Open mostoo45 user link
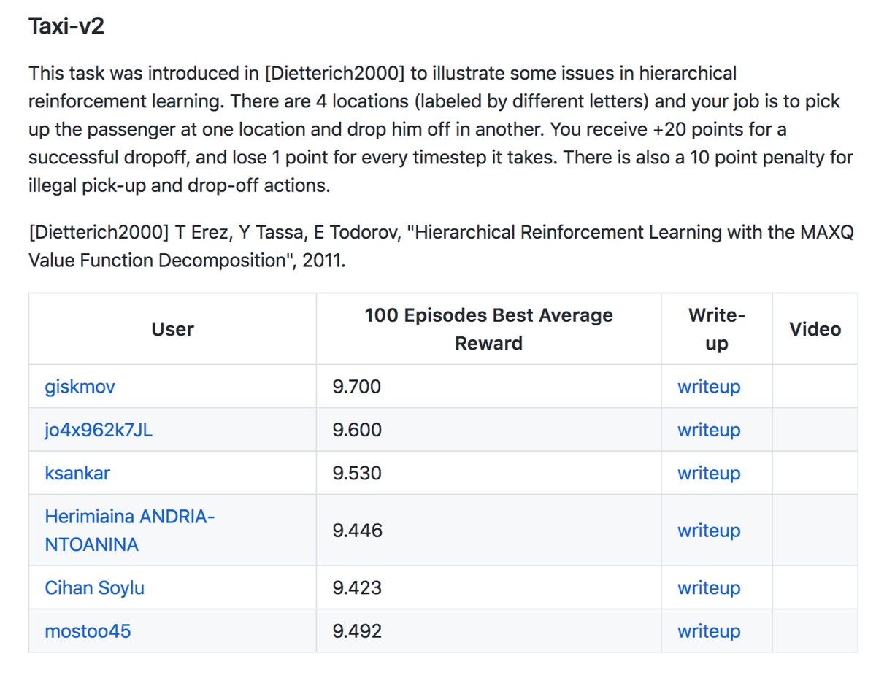This screenshot has width=876, height=675. pos(88,630)
